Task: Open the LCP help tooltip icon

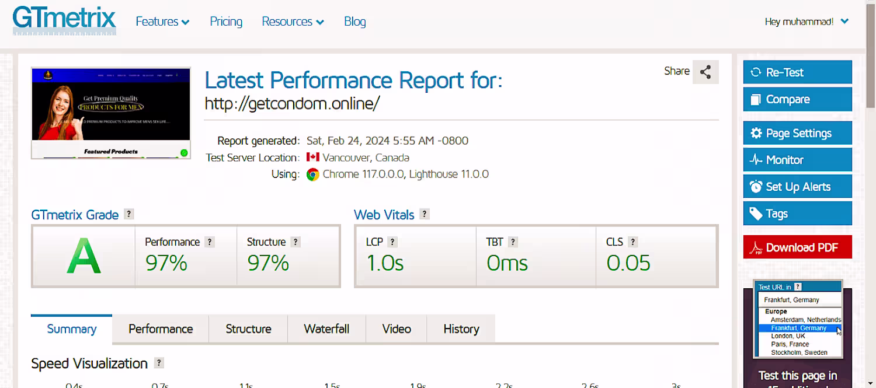Action: 392,242
